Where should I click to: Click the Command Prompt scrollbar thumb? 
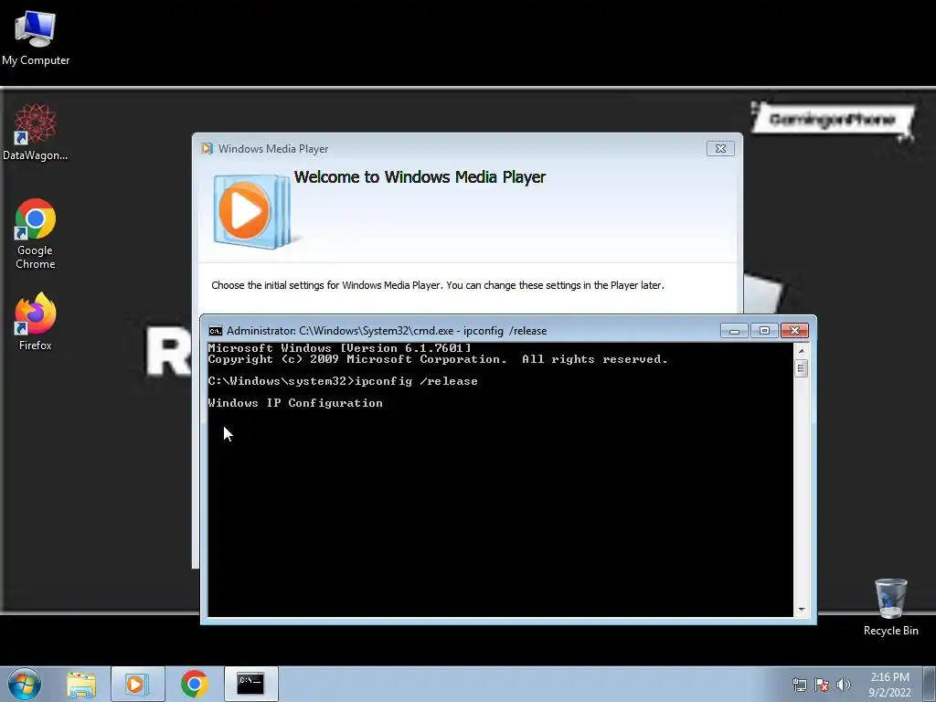click(x=802, y=368)
